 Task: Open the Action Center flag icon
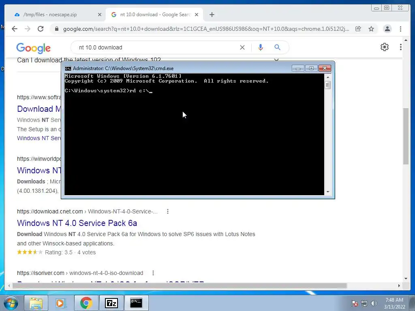[355, 303]
